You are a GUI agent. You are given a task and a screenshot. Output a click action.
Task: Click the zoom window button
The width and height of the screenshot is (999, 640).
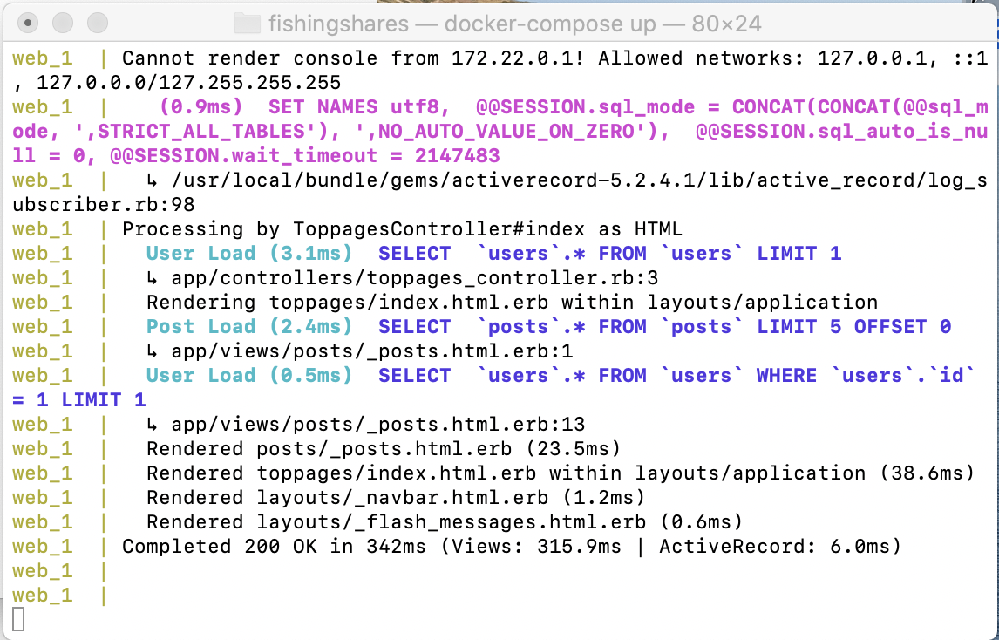point(98,23)
